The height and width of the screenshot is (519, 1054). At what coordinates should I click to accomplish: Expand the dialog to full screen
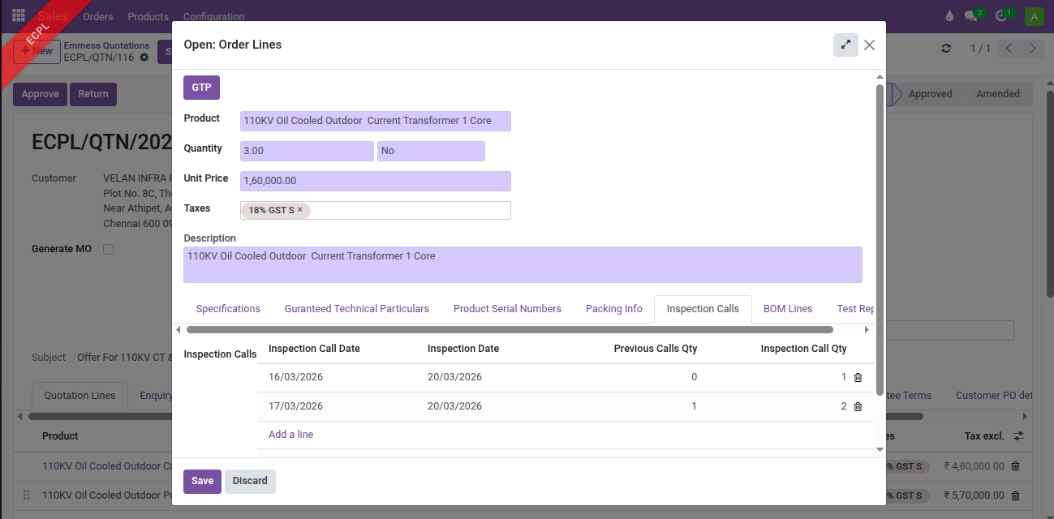845,45
